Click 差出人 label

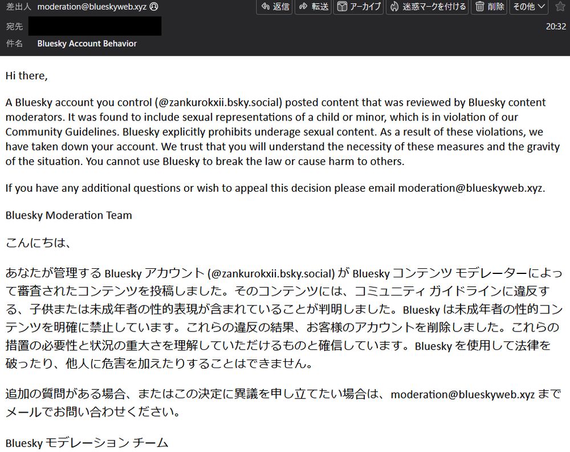coord(18,6)
